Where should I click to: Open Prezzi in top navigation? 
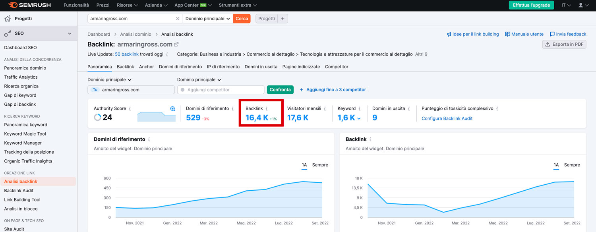[103, 5]
